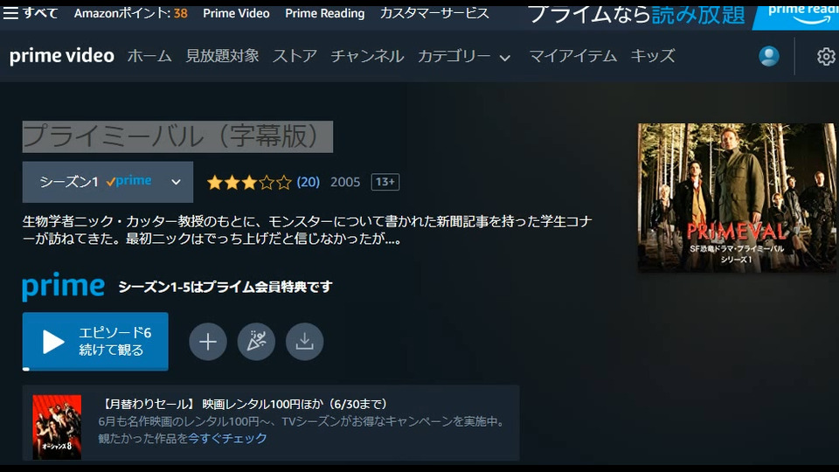The image size is (839, 472).
Task: Start a watch party with the party icon
Action: 256,342
